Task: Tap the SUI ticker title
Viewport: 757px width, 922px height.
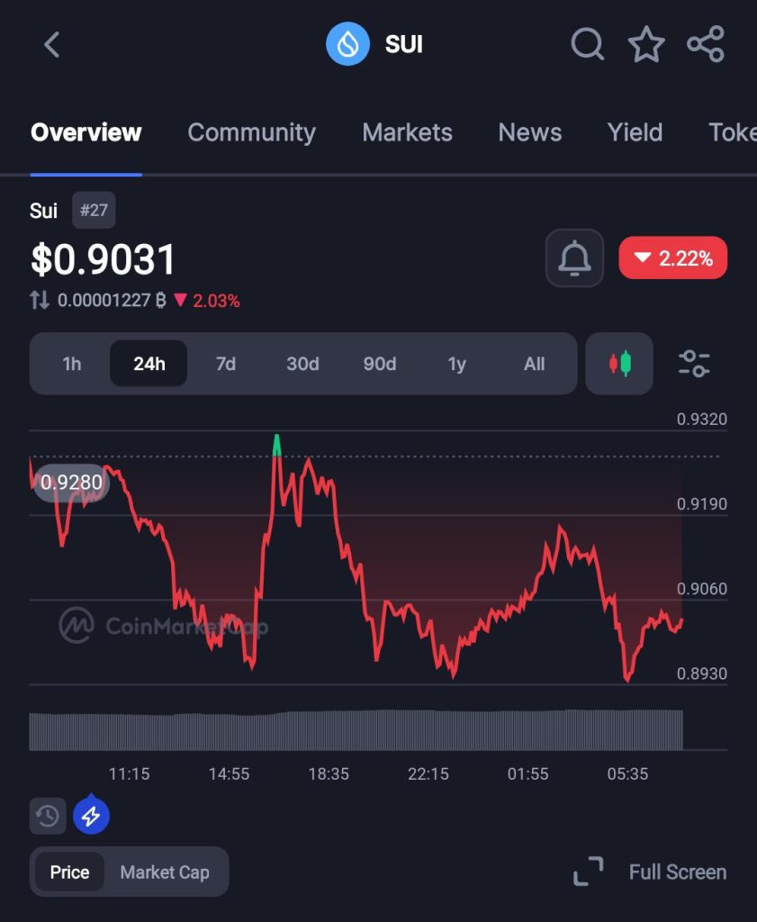Action: [404, 44]
